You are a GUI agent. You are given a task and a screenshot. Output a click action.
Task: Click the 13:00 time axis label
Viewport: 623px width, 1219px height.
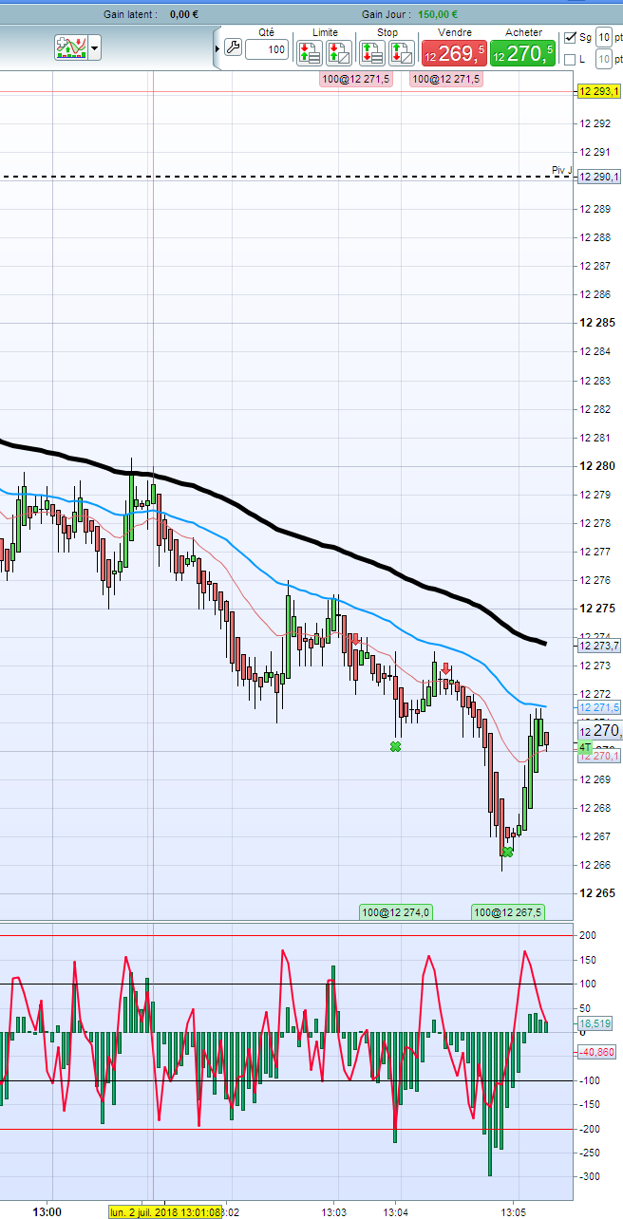coord(47,1212)
